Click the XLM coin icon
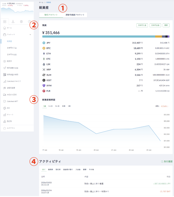This screenshot has width=174, height=197. coord(44,75)
